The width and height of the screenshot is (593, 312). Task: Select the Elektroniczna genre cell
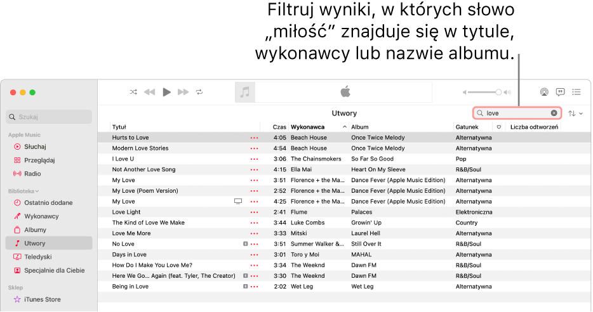point(474,212)
